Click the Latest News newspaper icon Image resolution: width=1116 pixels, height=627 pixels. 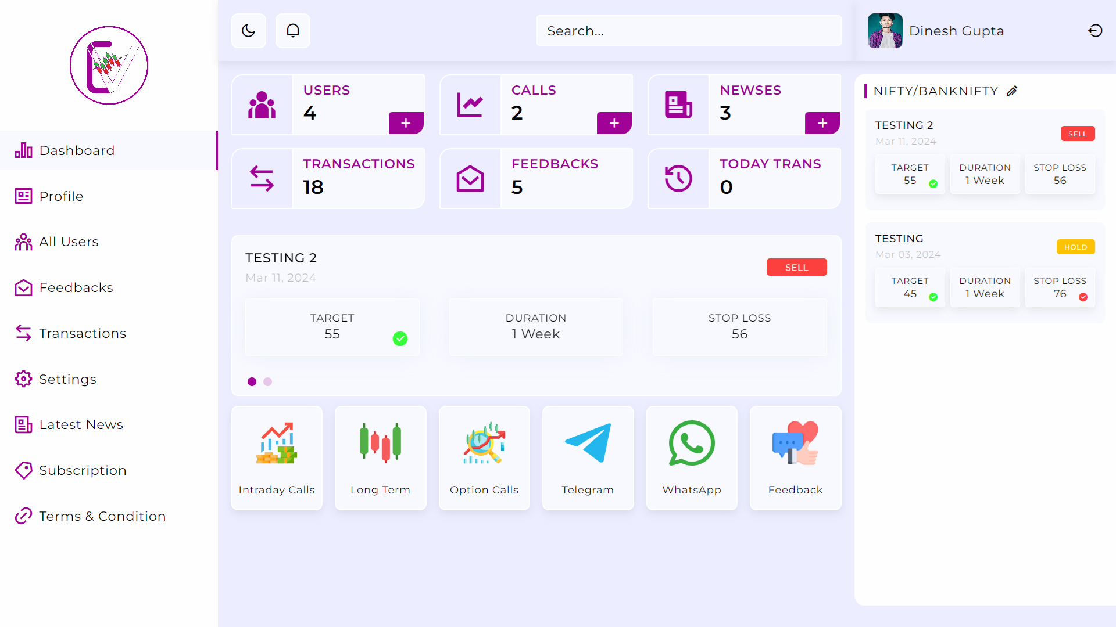coord(23,424)
